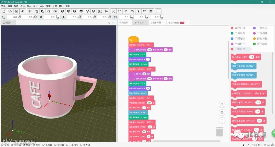Uncheck the 实体面 checkbox
Screen dimensions: 275x147
[56, 145]
